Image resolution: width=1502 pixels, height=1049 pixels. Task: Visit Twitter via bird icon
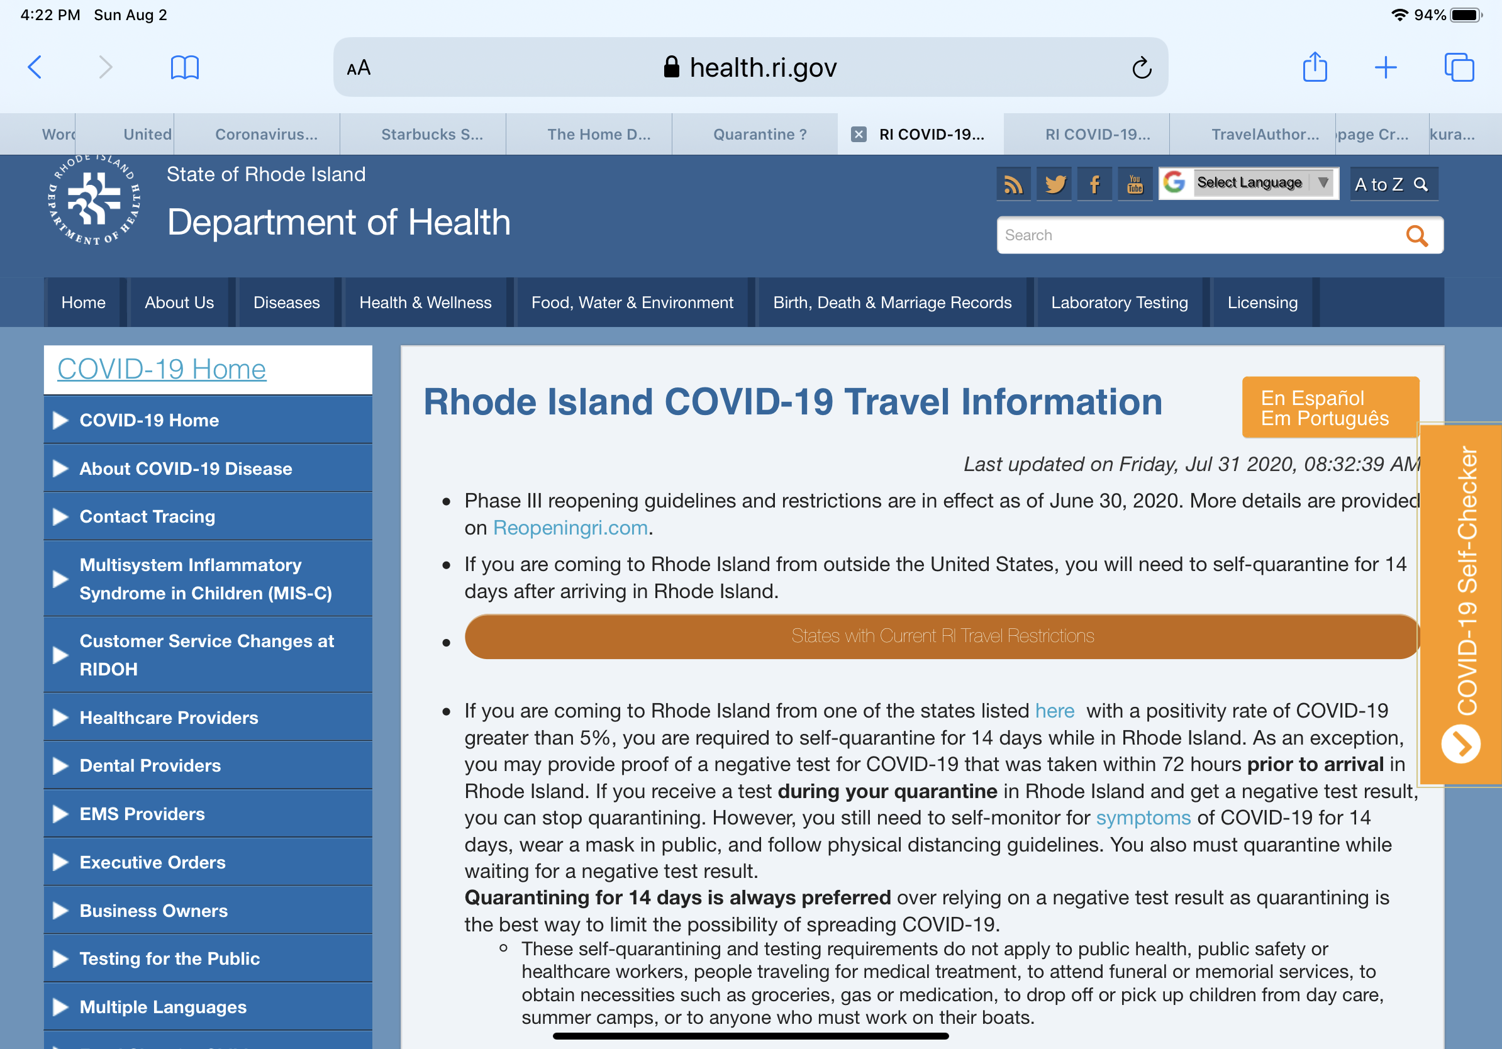point(1054,184)
